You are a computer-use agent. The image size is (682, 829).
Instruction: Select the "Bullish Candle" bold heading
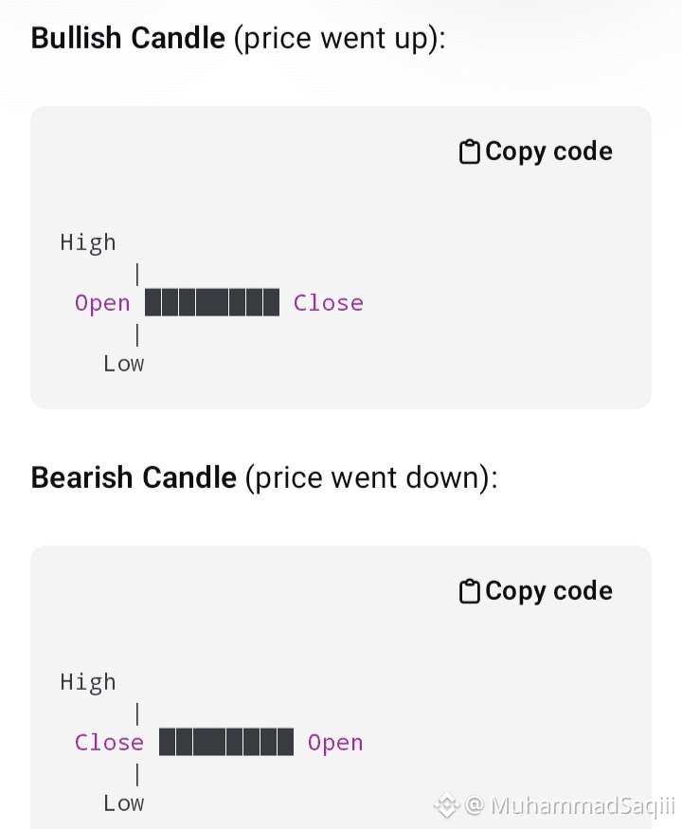(x=128, y=39)
